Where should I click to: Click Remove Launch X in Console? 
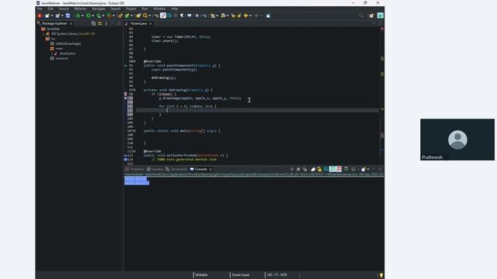298,170
